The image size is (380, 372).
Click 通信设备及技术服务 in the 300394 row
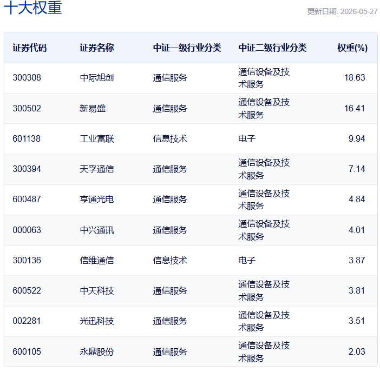point(264,169)
